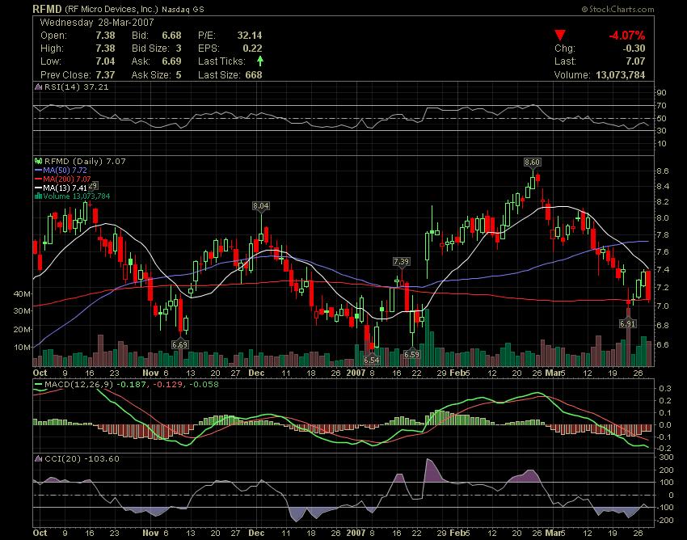Click the header Volume value 13,073,784
Image resolution: width=687 pixels, height=540 pixels.
pyautogui.click(x=621, y=75)
